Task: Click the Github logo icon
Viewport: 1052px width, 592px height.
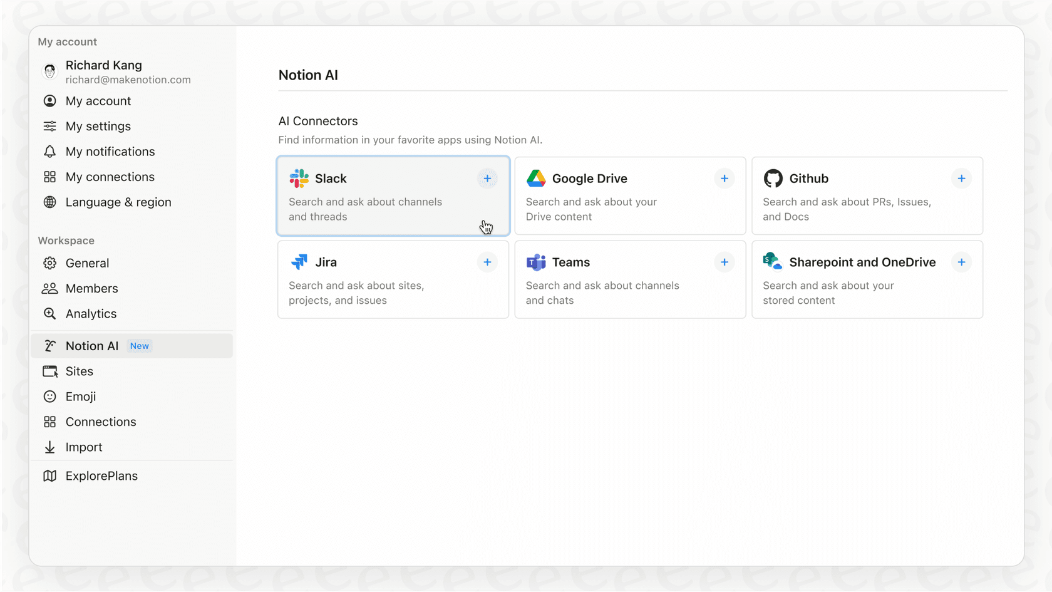Action: (773, 178)
